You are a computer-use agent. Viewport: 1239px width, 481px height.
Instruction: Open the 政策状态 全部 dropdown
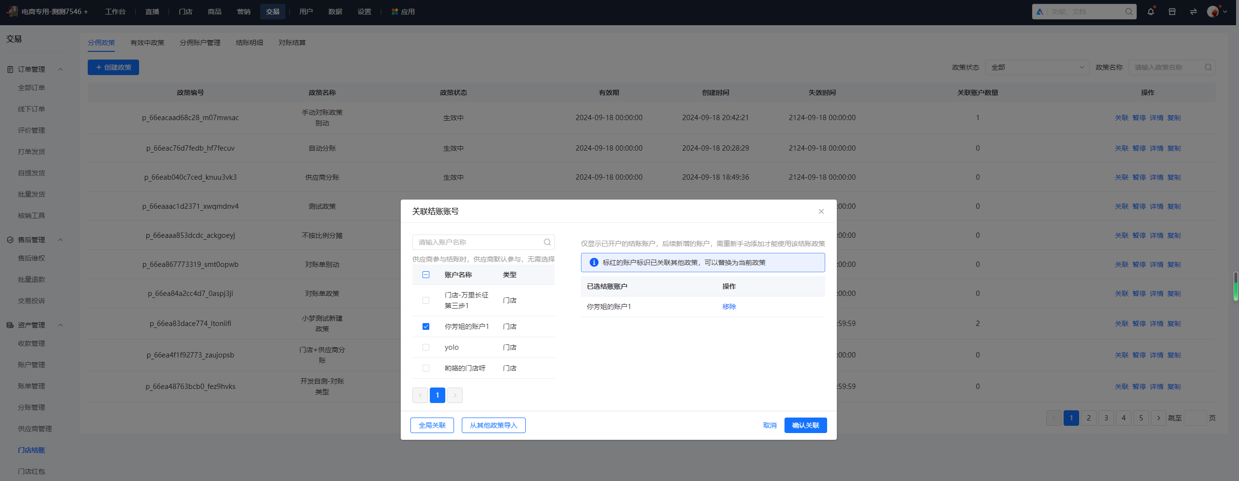[1037, 67]
